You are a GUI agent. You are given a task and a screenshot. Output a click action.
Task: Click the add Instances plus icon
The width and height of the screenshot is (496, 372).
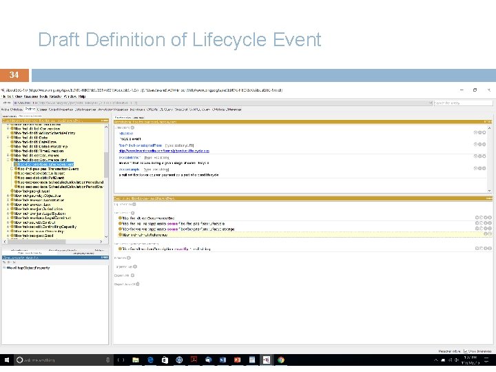click(129, 258)
